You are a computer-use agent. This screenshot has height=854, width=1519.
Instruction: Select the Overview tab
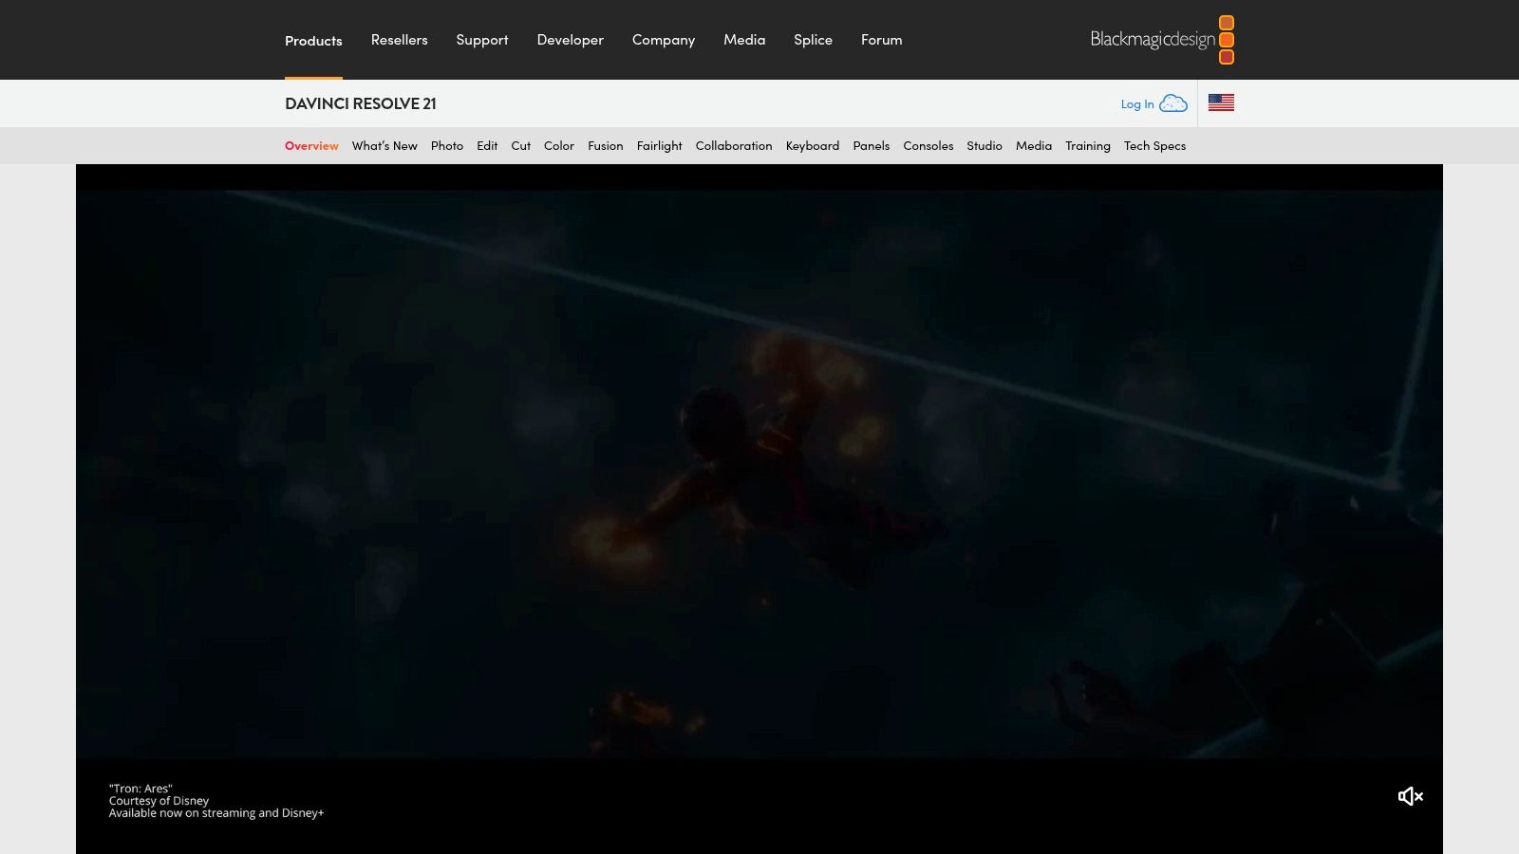311,146
